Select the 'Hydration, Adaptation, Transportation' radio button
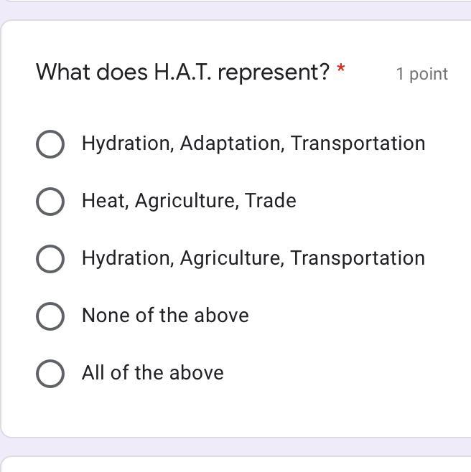 click(50, 143)
